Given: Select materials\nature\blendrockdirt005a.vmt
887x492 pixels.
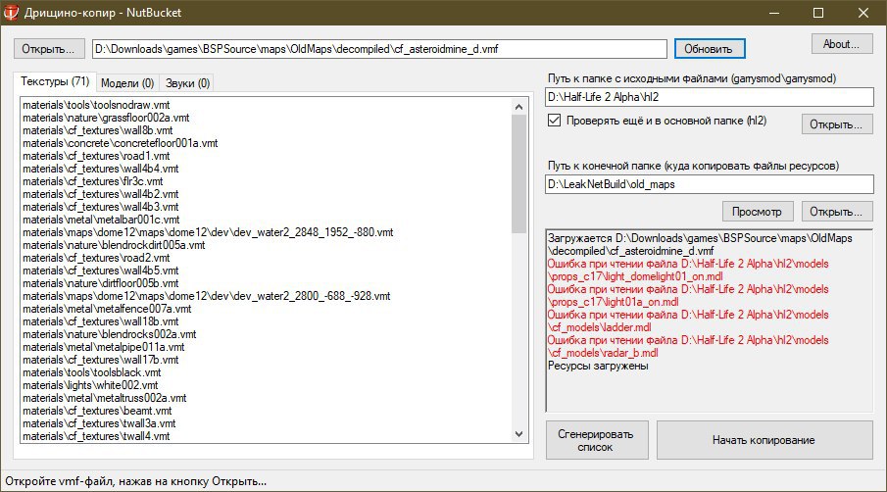Looking at the screenshot, I should tap(114, 245).
